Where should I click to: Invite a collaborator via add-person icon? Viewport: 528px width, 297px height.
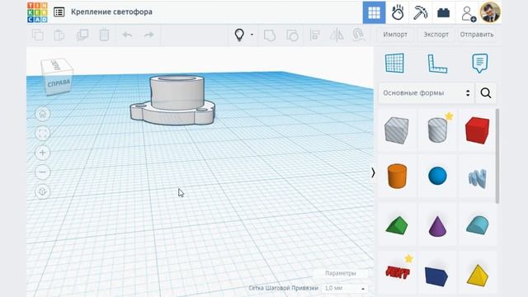tap(468, 14)
